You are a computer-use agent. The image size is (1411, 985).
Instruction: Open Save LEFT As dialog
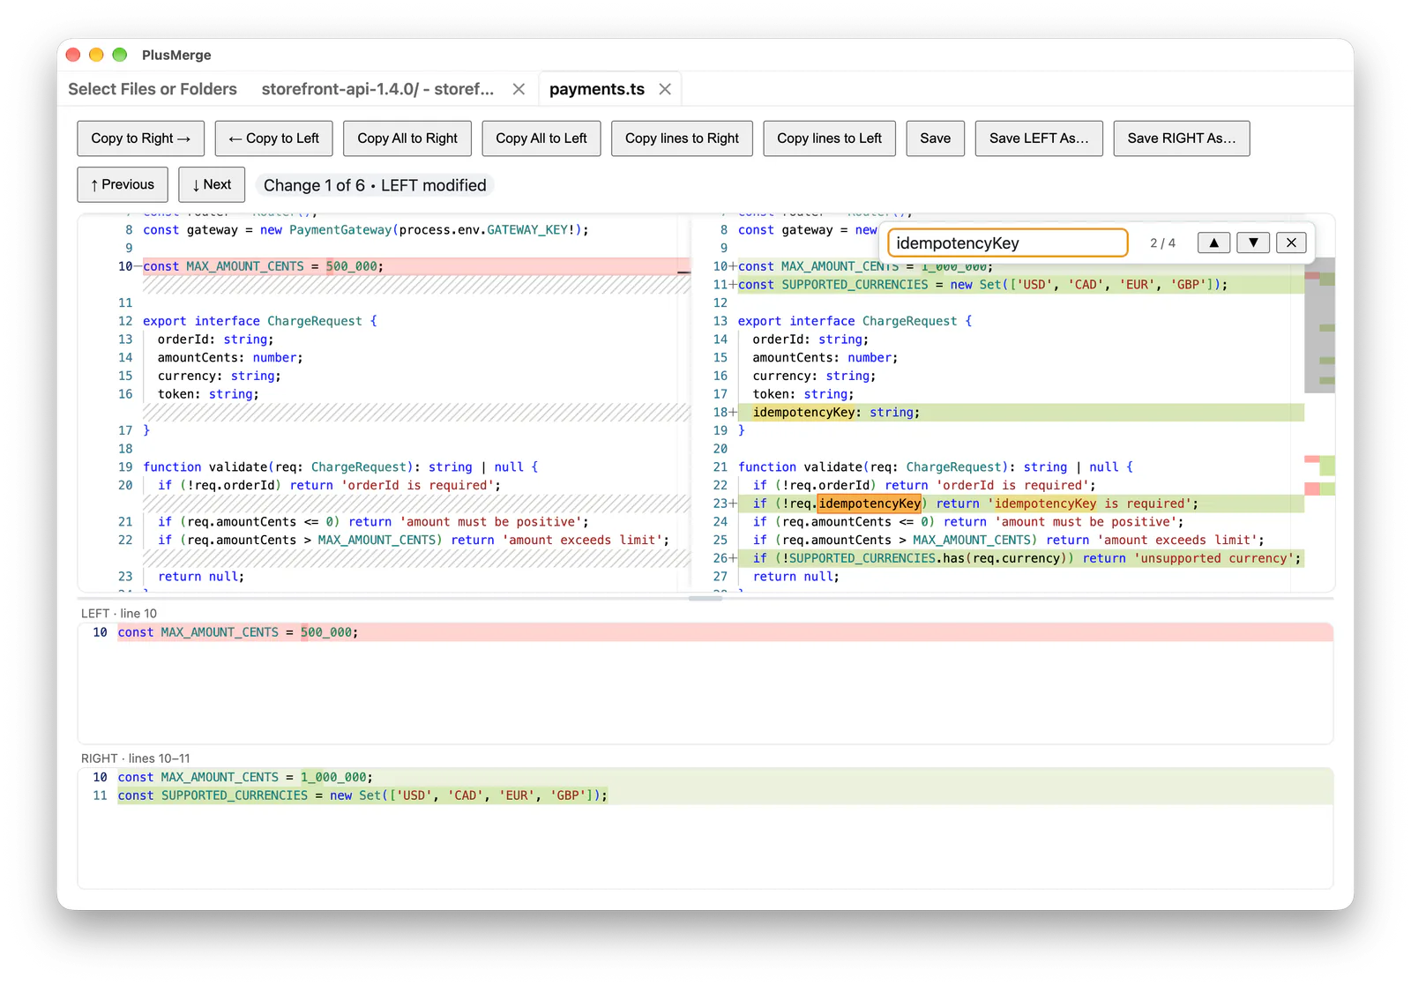tap(1039, 138)
